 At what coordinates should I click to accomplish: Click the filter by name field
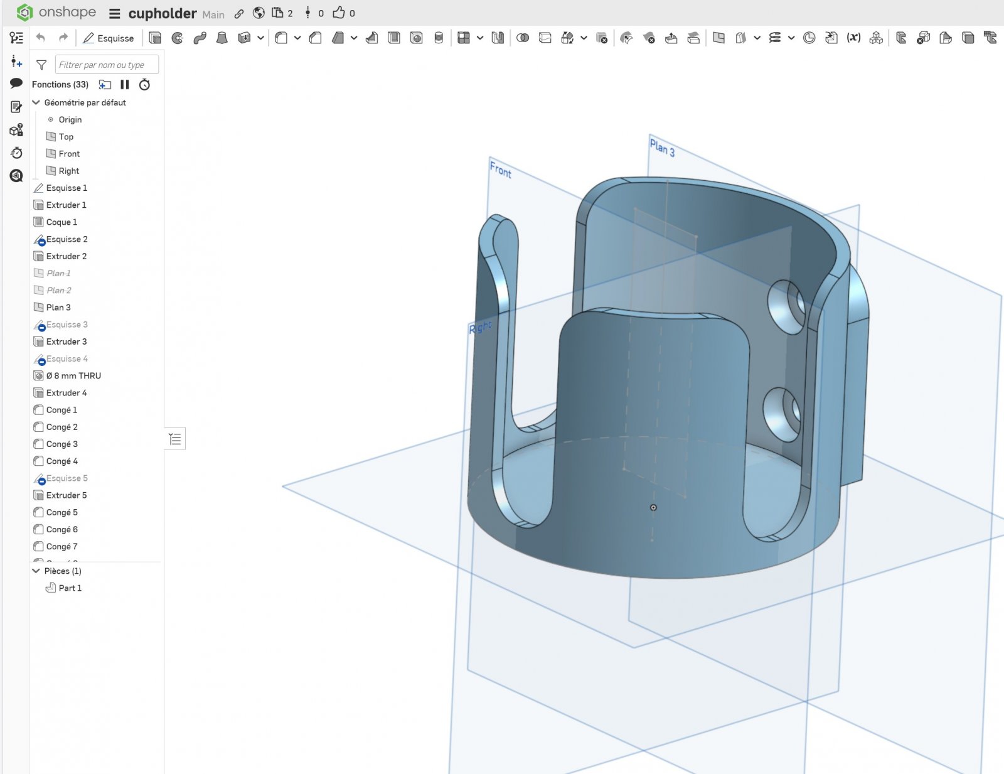[107, 65]
